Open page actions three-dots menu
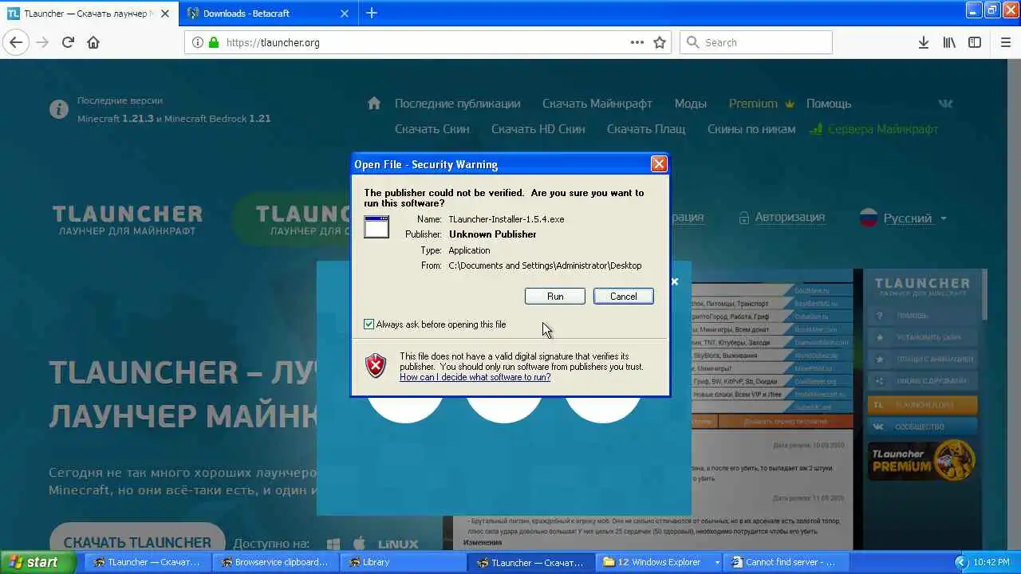 tap(637, 42)
